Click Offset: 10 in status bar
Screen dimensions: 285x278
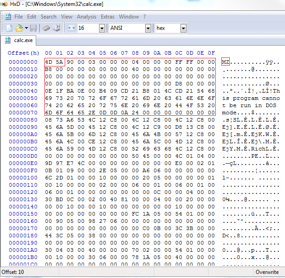tap(13, 272)
